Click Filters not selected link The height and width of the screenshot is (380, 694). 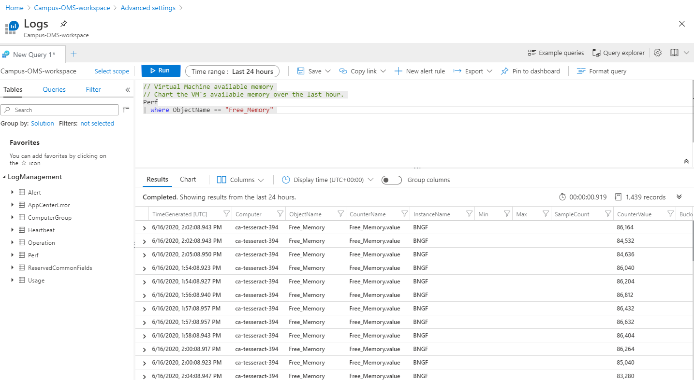pos(97,123)
